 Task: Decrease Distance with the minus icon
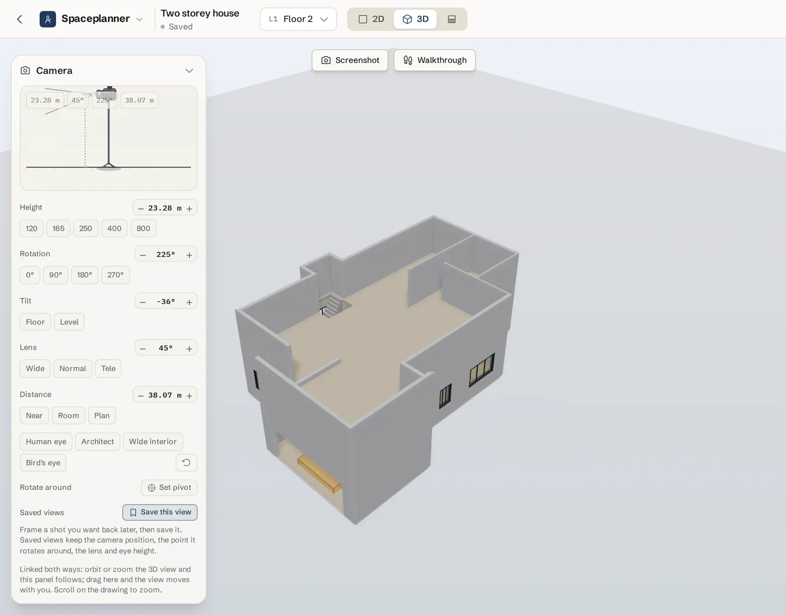(x=141, y=396)
